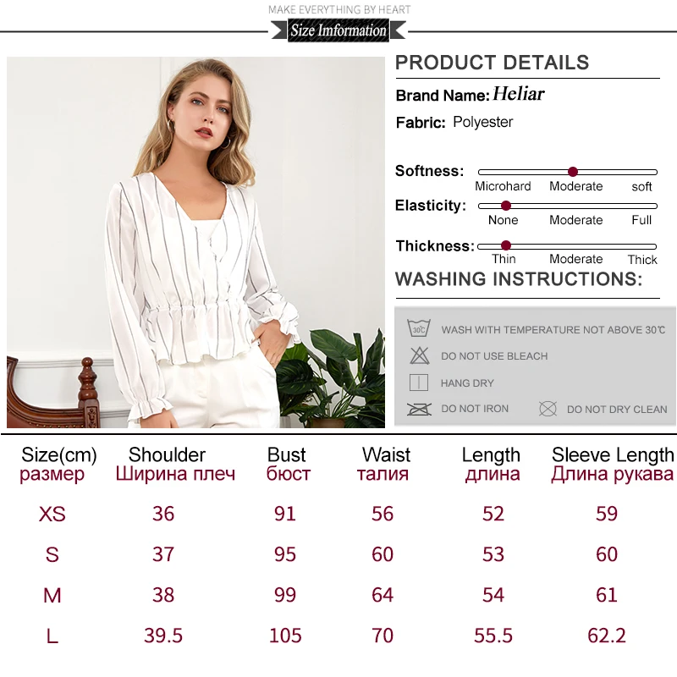The height and width of the screenshot is (677, 677).
Task: Click the PRODUCT DETAILS heading
Action: (492, 63)
